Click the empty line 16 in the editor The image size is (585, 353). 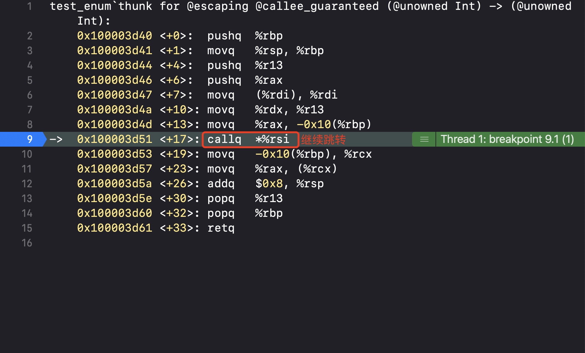(x=216, y=243)
